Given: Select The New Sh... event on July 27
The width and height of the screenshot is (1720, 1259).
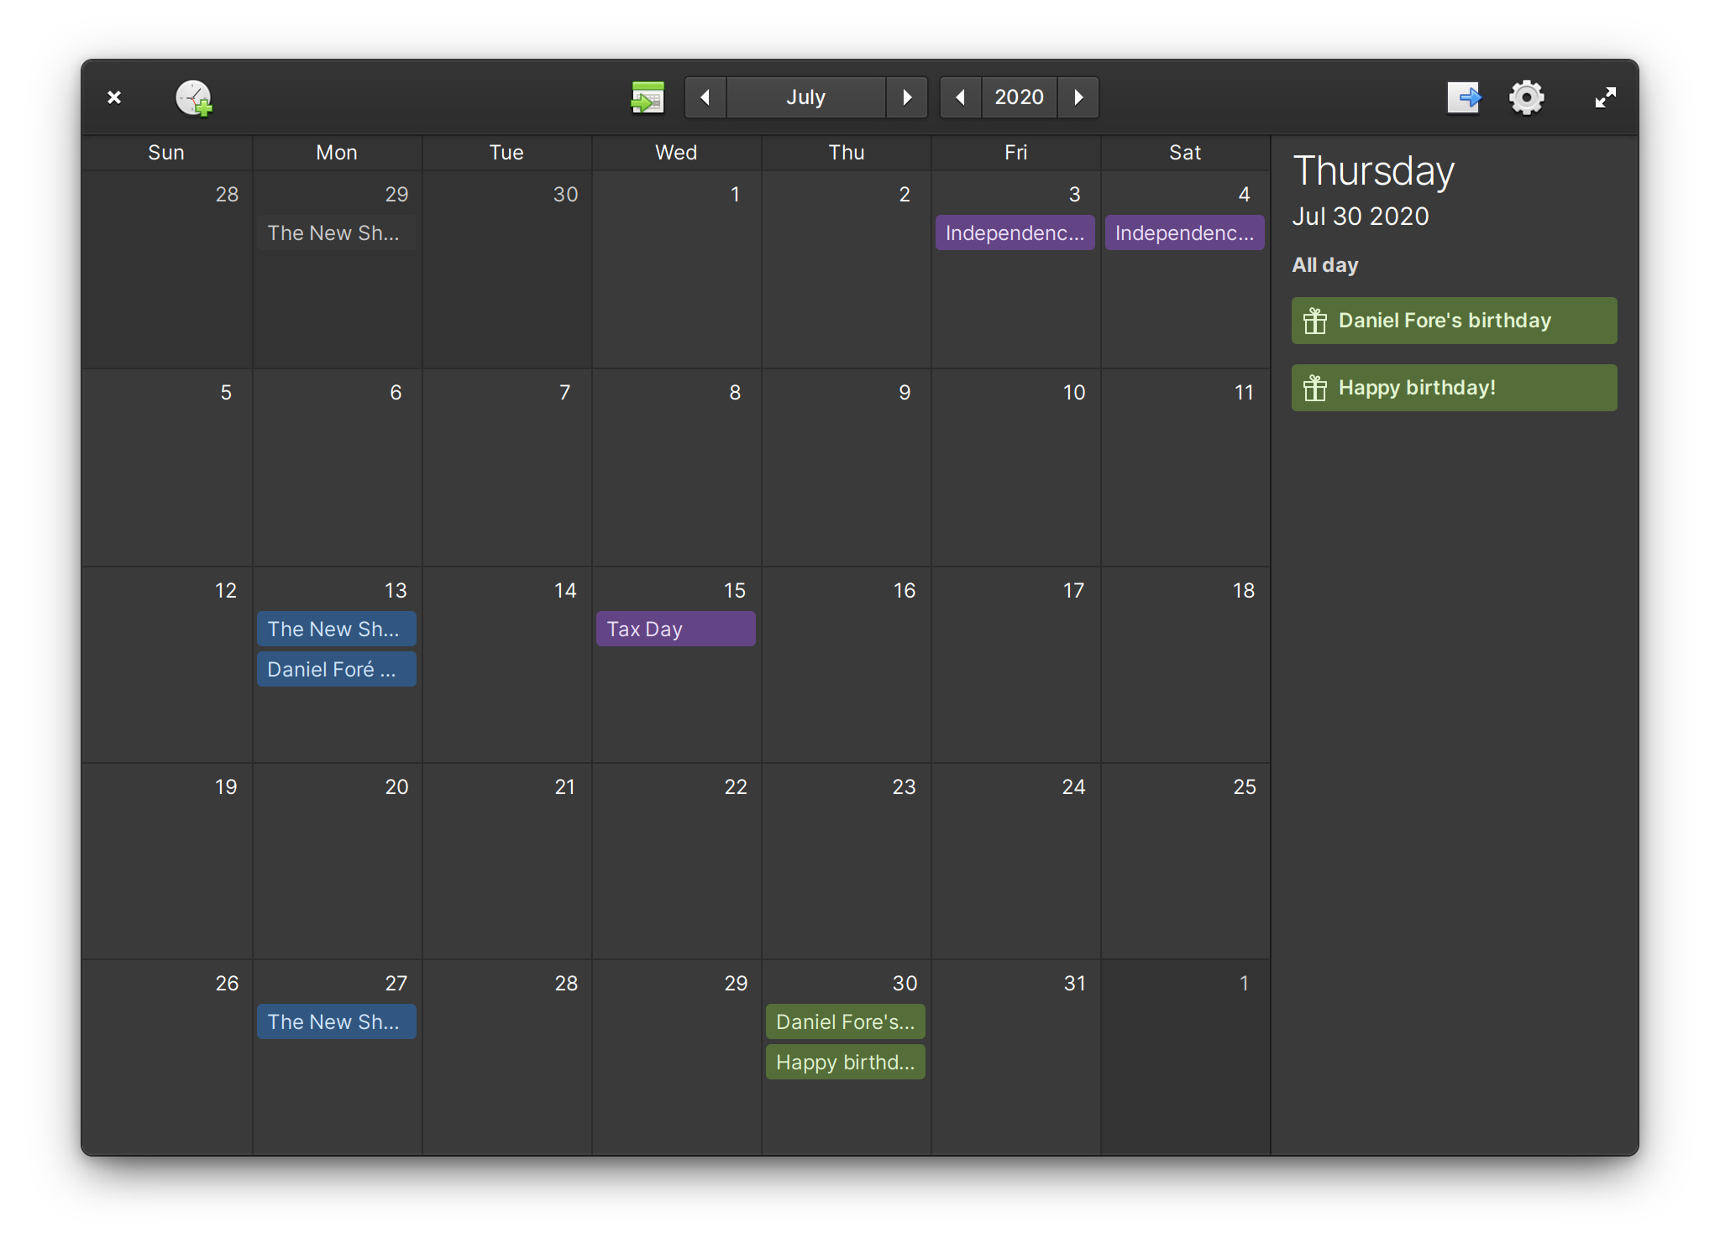Looking at the screenshot, I should [x=336, y=1022].
